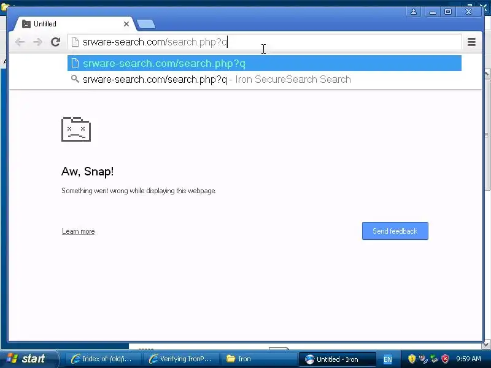Minimize the Iron browser window
The image size is (491, 368).
tap(433, 12)
